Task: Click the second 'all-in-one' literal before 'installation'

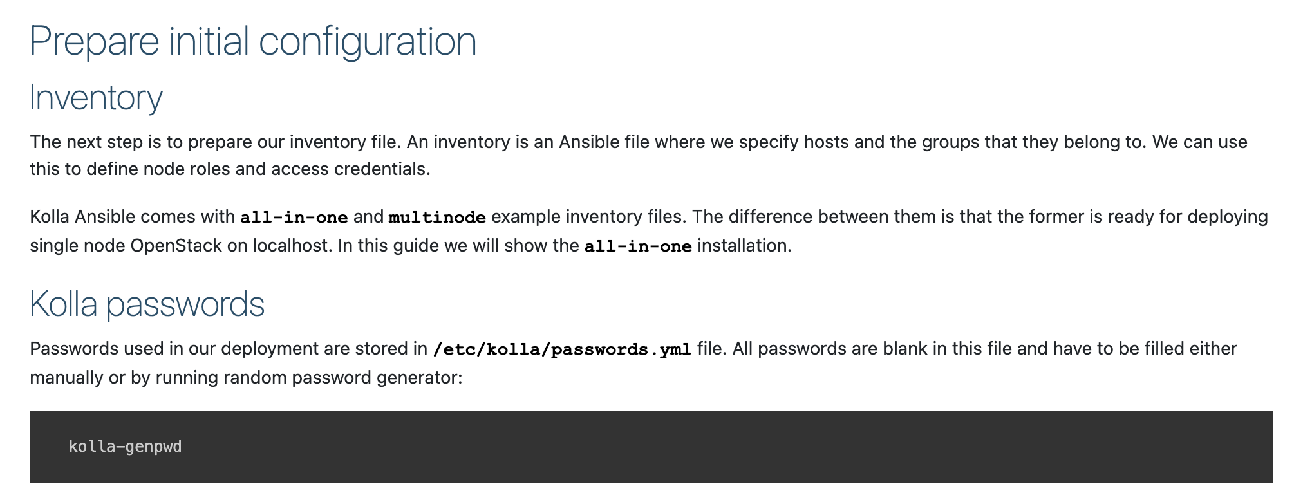Action: click(638, 246)
